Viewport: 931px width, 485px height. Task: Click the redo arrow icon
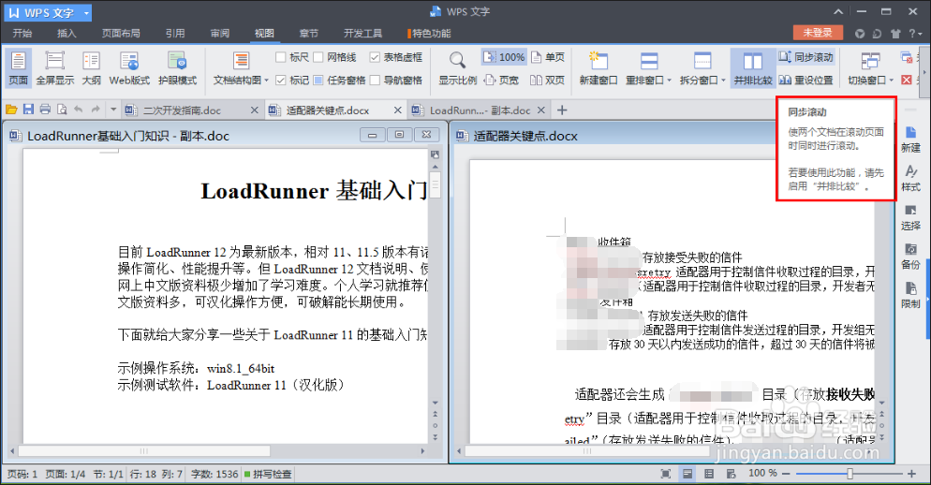pyautogui.click(x=96, y=110)
